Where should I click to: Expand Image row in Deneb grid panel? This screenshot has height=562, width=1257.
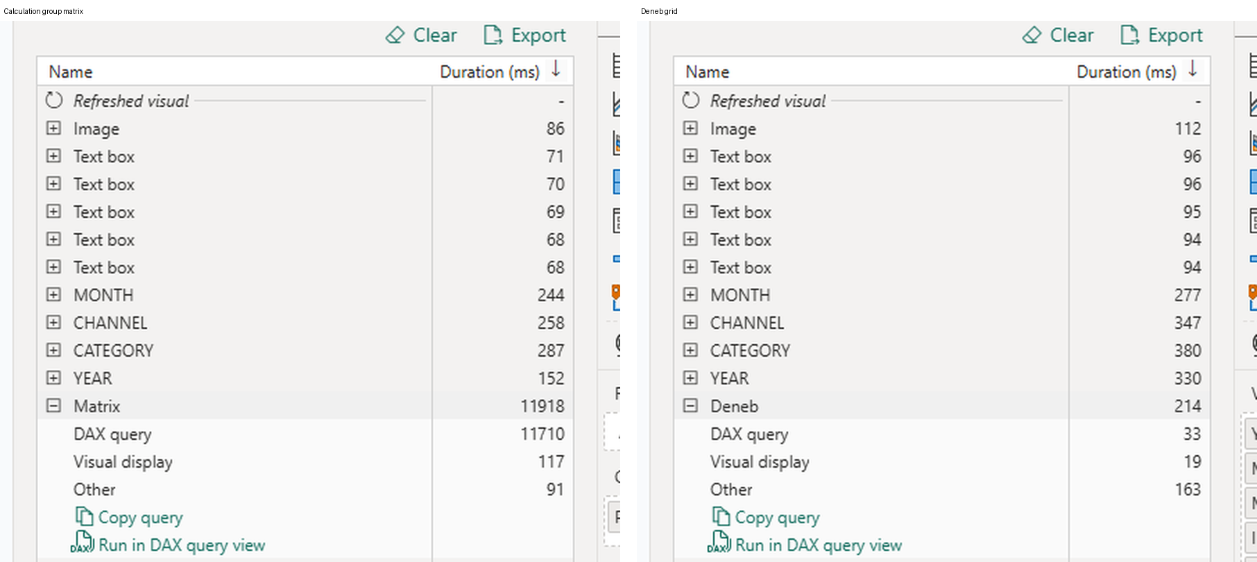pyautogui.click(x=690, y=128)
